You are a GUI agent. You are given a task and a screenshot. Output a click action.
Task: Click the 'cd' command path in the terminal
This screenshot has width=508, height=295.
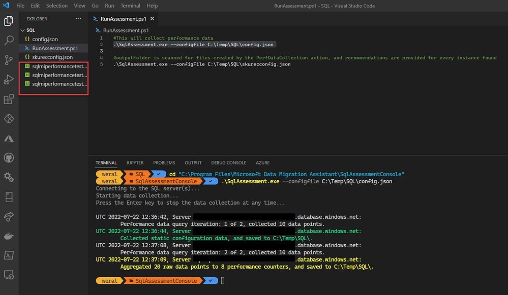coord(291,174)
